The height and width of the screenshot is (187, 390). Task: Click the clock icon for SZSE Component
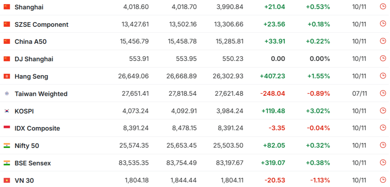383,24
